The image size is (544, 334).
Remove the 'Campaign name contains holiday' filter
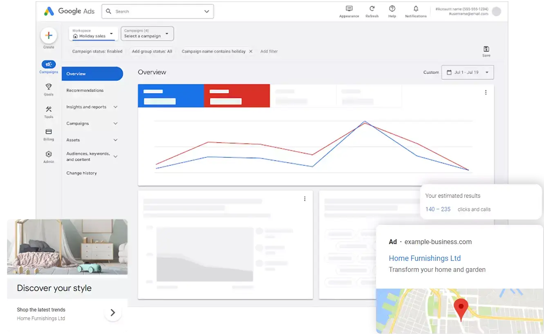pos(251,52)
